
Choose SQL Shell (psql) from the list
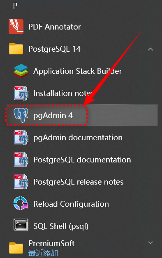[x=61, y=226]
